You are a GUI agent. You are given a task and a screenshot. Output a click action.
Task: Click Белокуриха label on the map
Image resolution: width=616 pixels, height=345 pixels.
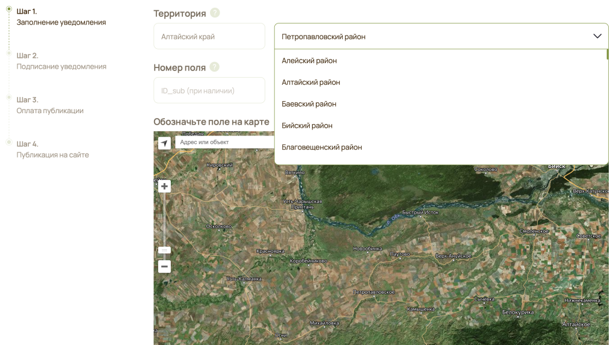click(518, 312)
